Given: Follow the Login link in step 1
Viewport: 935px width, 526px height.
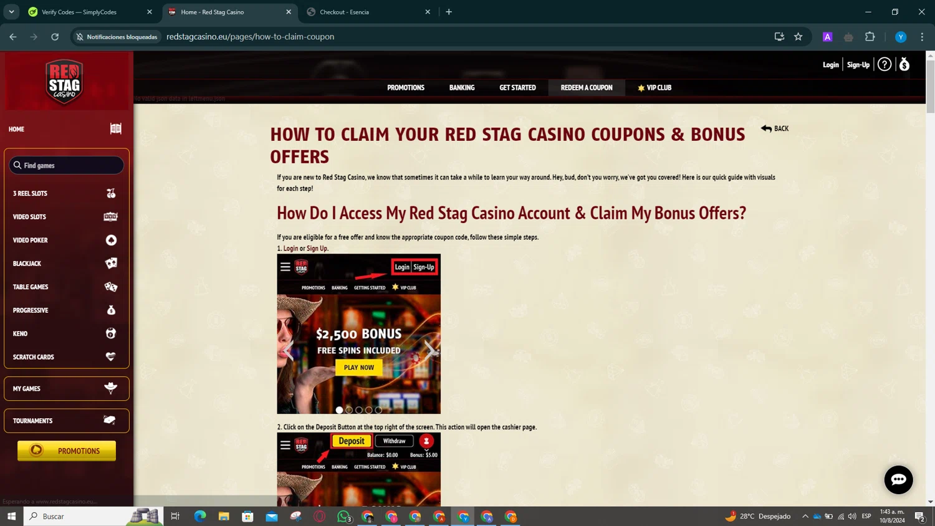Looking at the screenshot, I should (x=290, y=249).
